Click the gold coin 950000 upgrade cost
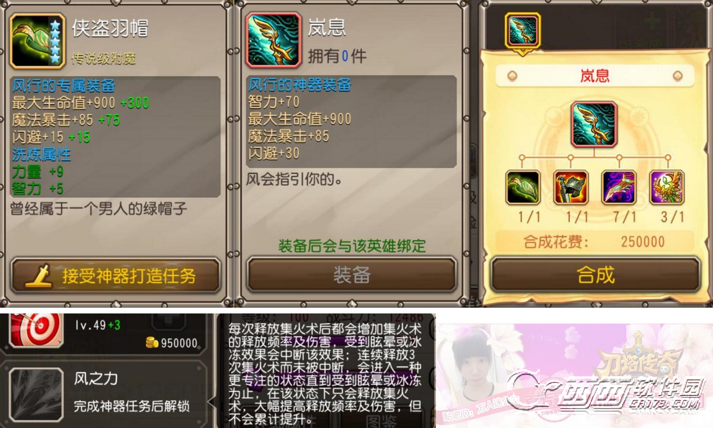The height and width of the screenshot is (428, 713). point(172,343)
